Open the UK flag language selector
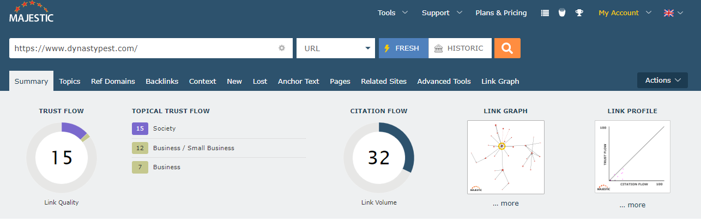Image resolution: width=701 pixels, height=222 pixels. click(x=673, y=13)
